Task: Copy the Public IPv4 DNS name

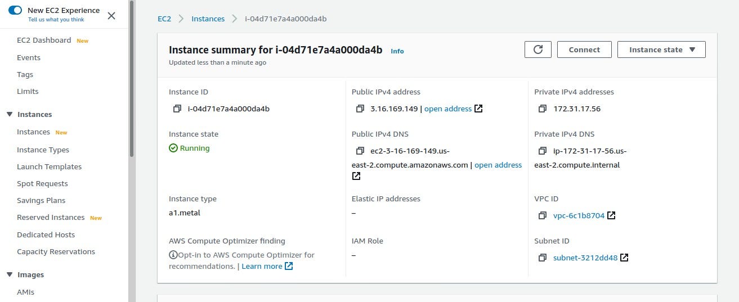Action: click(360, 151)
